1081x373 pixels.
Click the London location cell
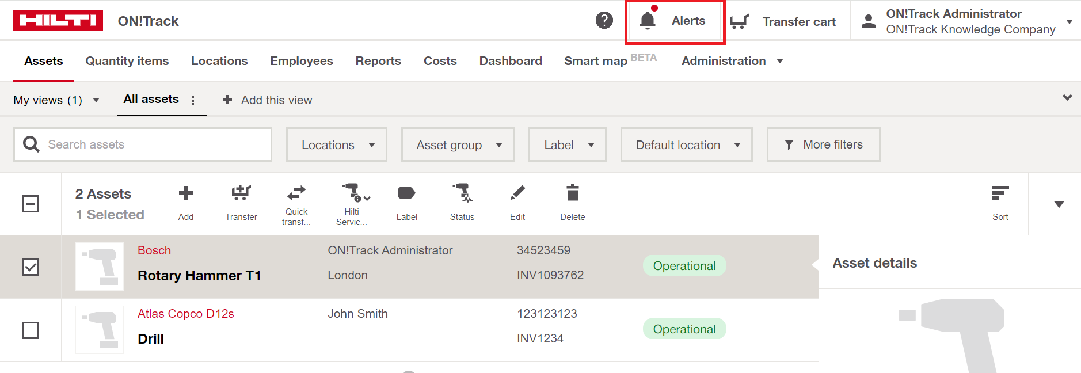pyautogui.click(x=348, y=275)
